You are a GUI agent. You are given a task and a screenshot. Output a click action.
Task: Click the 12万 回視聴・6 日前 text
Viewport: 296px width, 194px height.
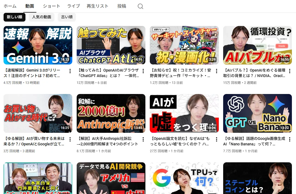(92, 83)
